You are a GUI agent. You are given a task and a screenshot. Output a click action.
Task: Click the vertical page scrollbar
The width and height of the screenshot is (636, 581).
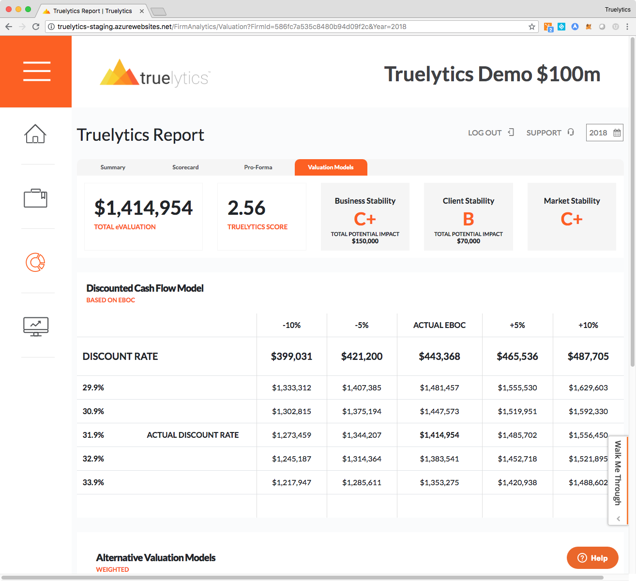click(633, 202)
